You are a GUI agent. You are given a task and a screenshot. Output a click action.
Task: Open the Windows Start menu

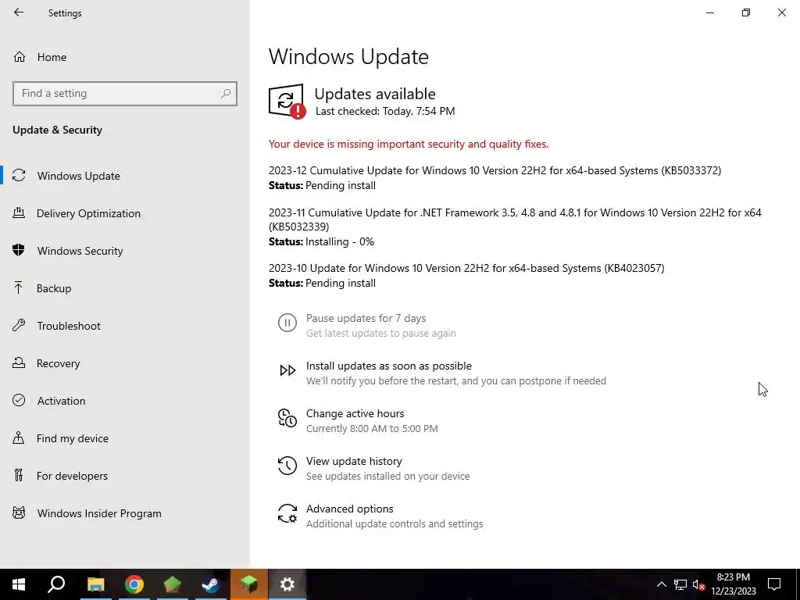[x=19, y=584]
